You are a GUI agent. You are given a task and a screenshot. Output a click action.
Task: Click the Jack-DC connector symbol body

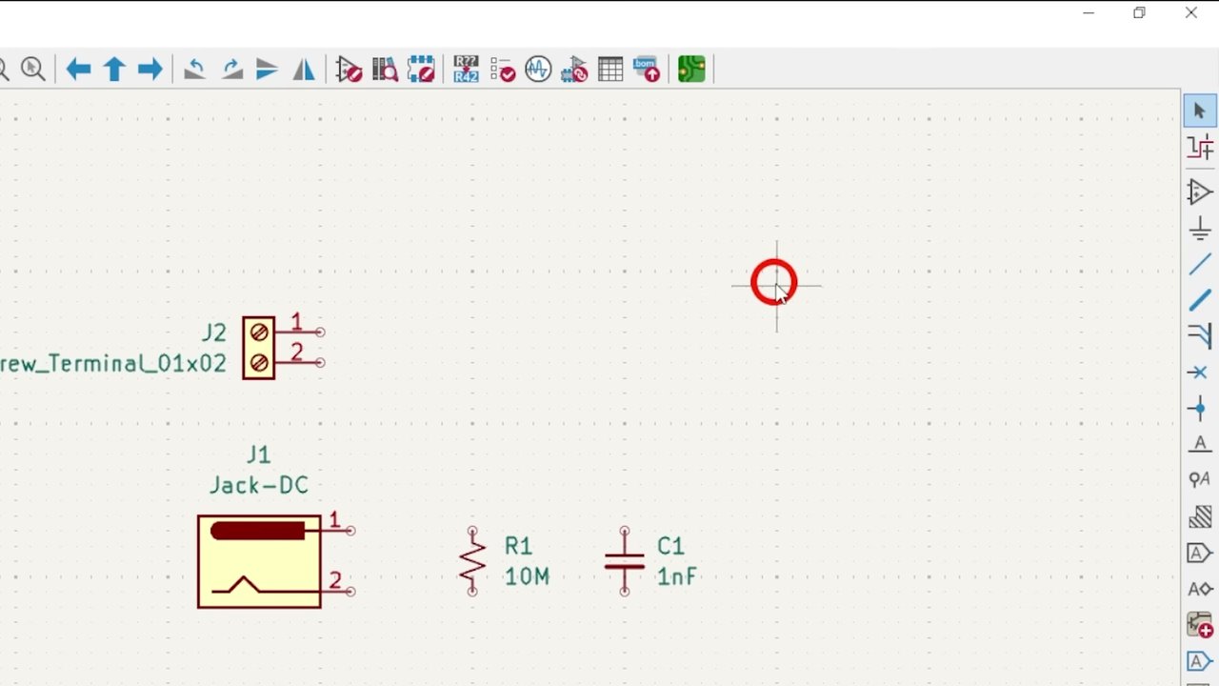click(259, 561)
